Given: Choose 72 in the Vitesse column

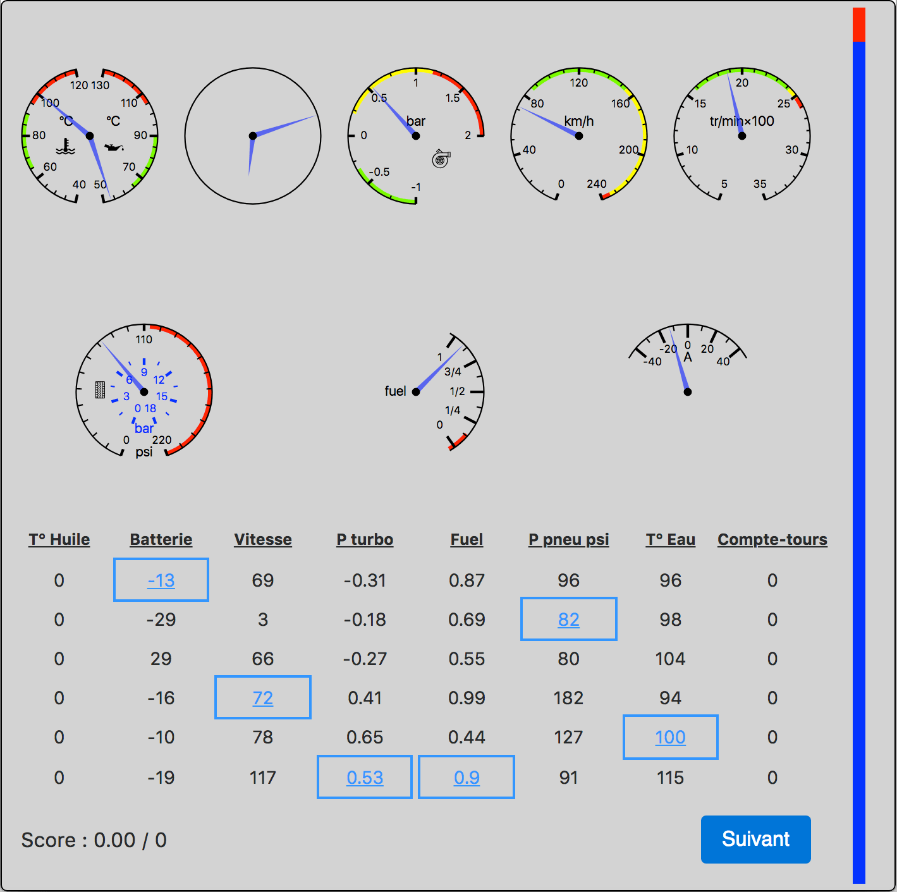Looking at the screenshot, I should point(263,698).
